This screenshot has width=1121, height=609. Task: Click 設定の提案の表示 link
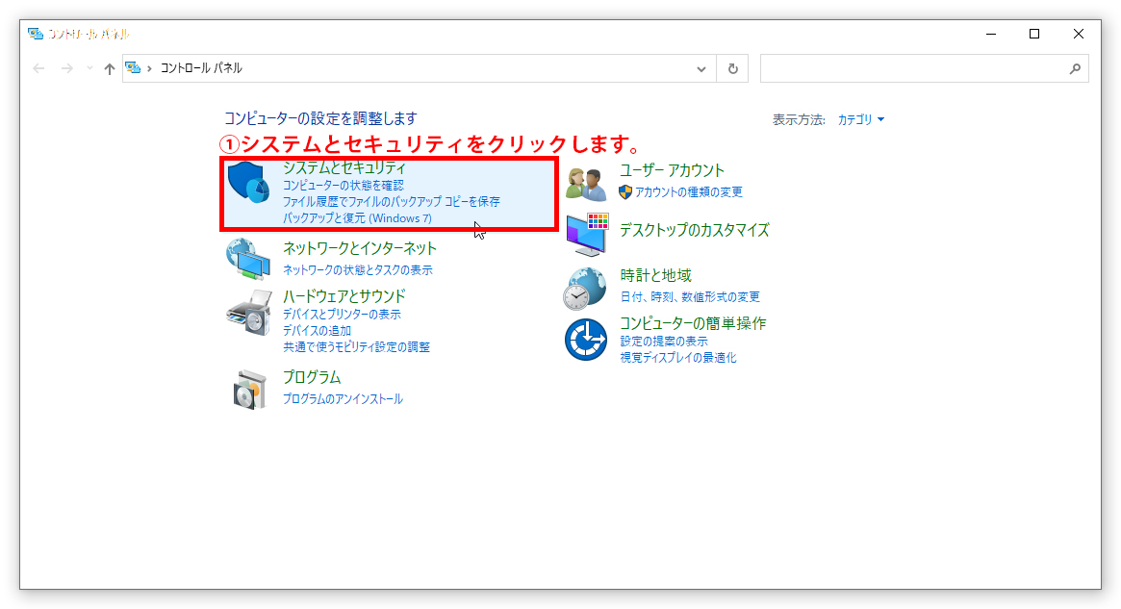click(x=664, y=341)
